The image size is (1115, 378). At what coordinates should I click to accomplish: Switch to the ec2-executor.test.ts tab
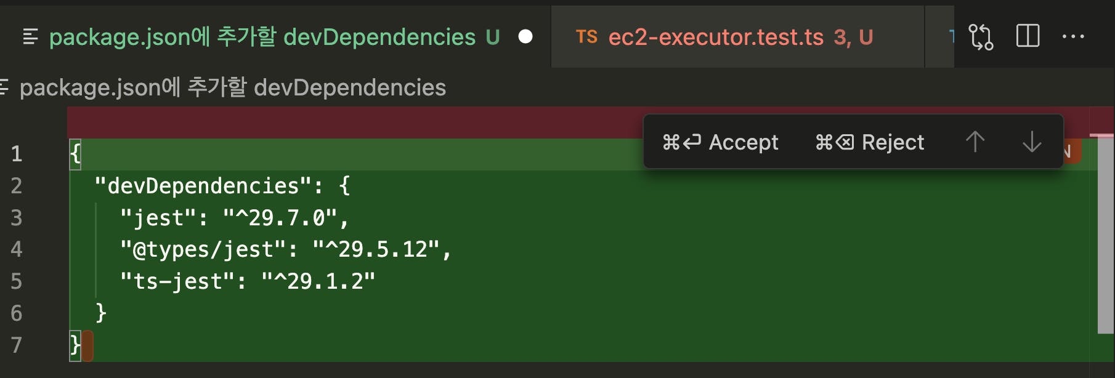(716, 38)
